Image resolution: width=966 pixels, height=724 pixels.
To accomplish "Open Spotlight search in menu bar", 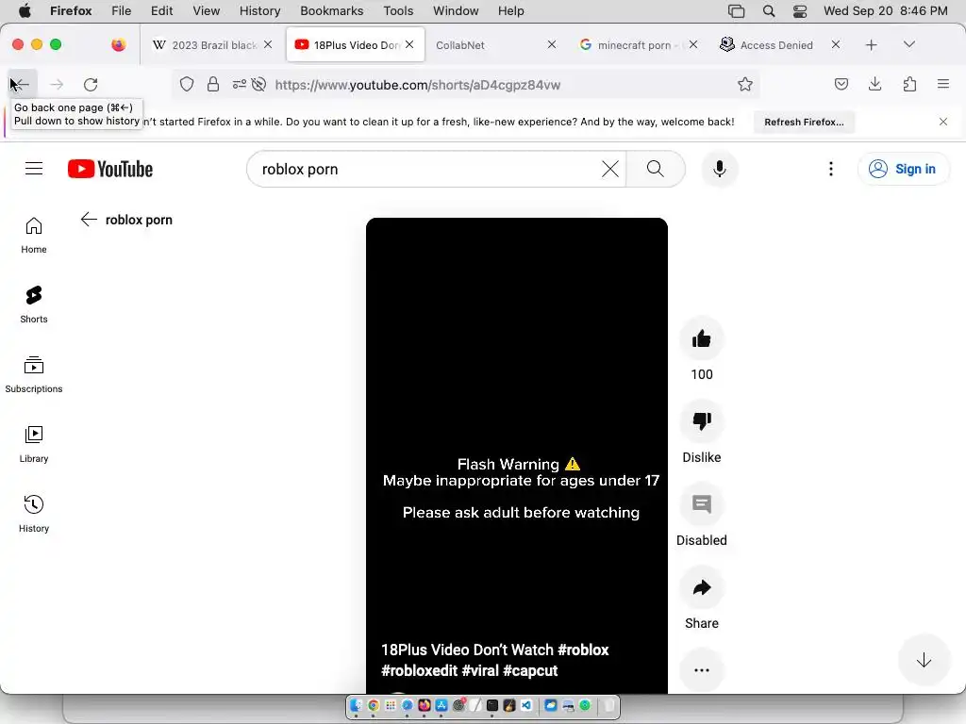I will click(768, 10).
